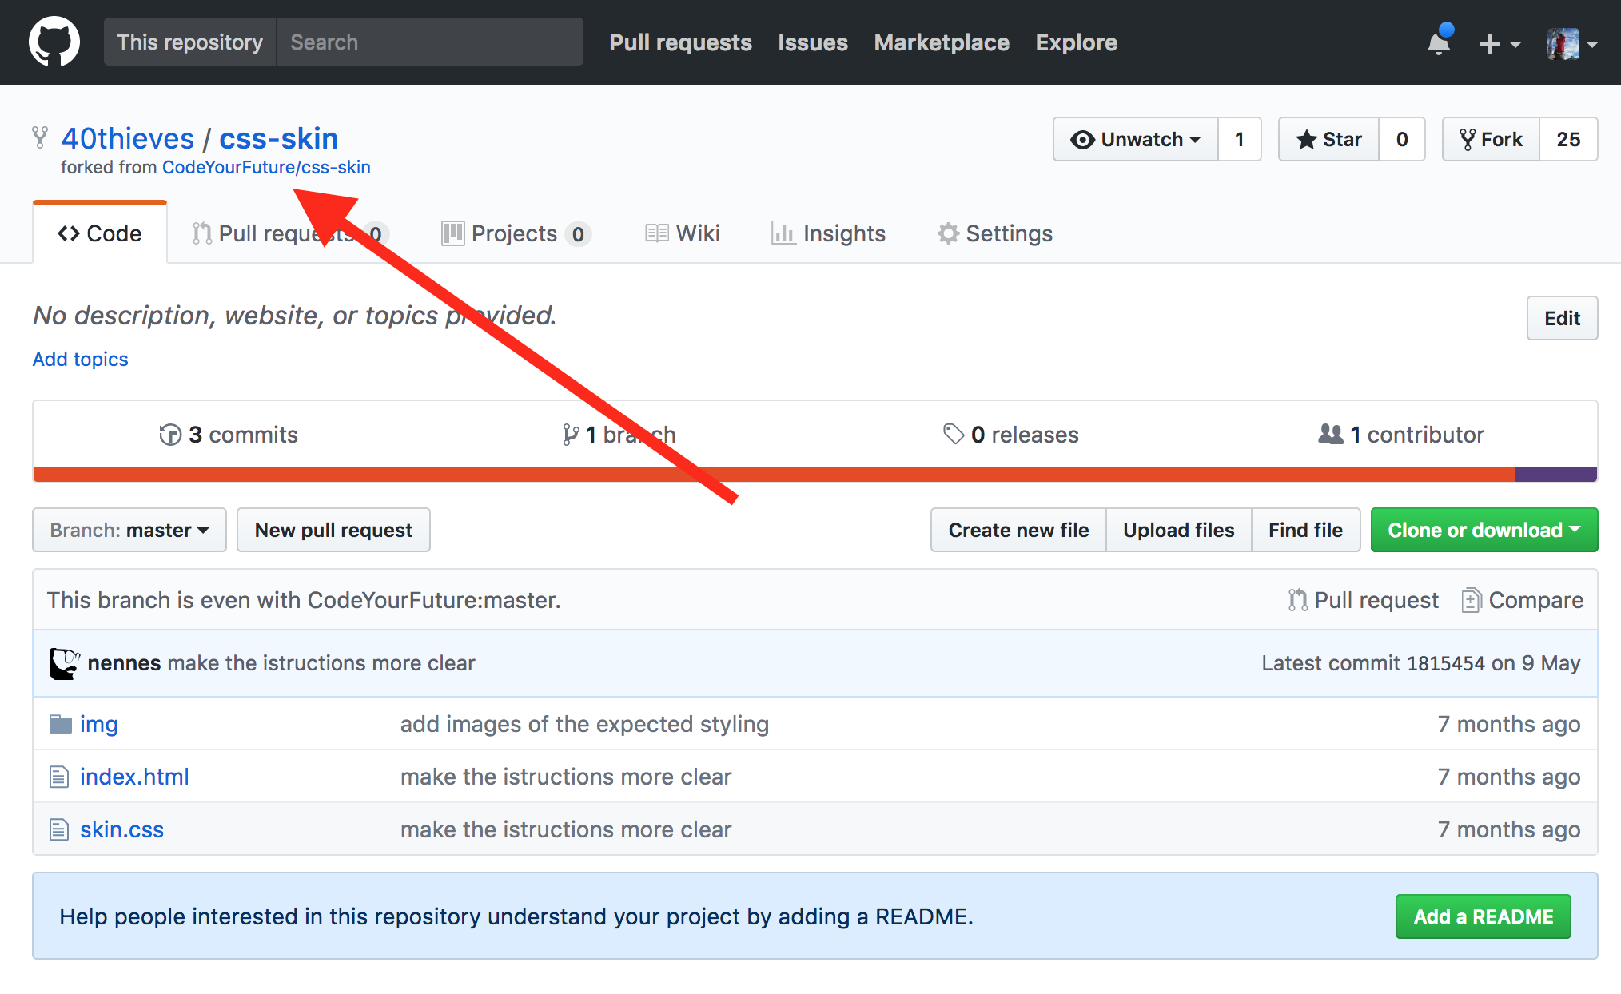Click the contributors people icon
The width and height of the screenshot is (1621, 994).
pos(1330,434)
